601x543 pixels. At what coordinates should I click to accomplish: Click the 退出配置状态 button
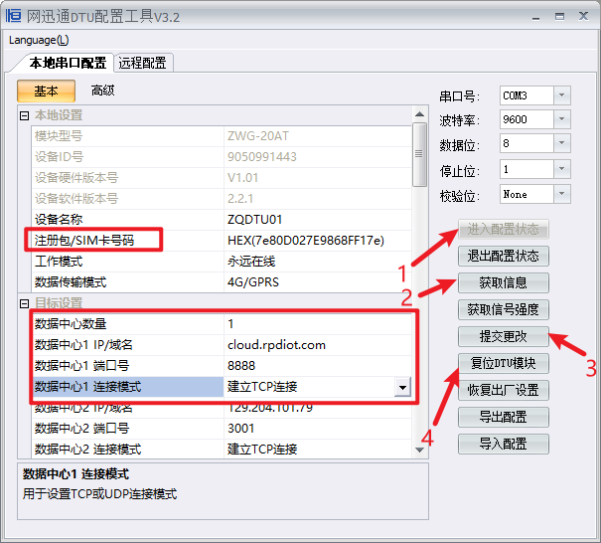coord(504,257)
